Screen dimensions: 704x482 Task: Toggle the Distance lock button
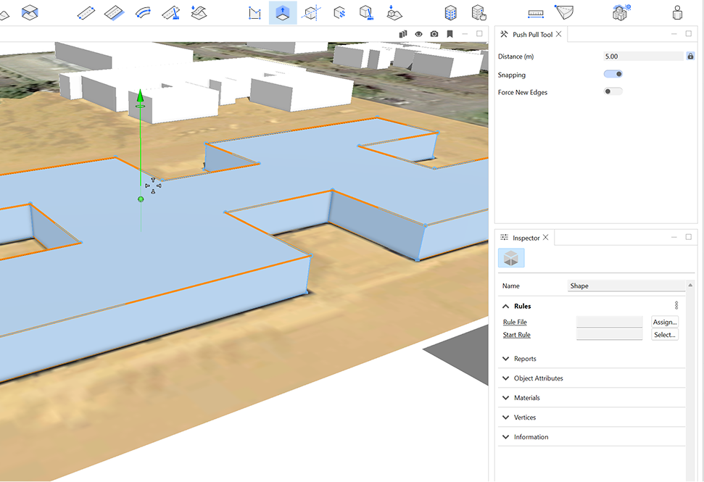(689, 57)
